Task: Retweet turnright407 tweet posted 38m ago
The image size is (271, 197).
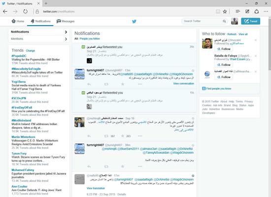Action: point(106,166)
